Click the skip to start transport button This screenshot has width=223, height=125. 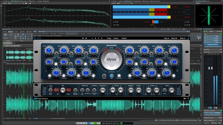(77, 123)
